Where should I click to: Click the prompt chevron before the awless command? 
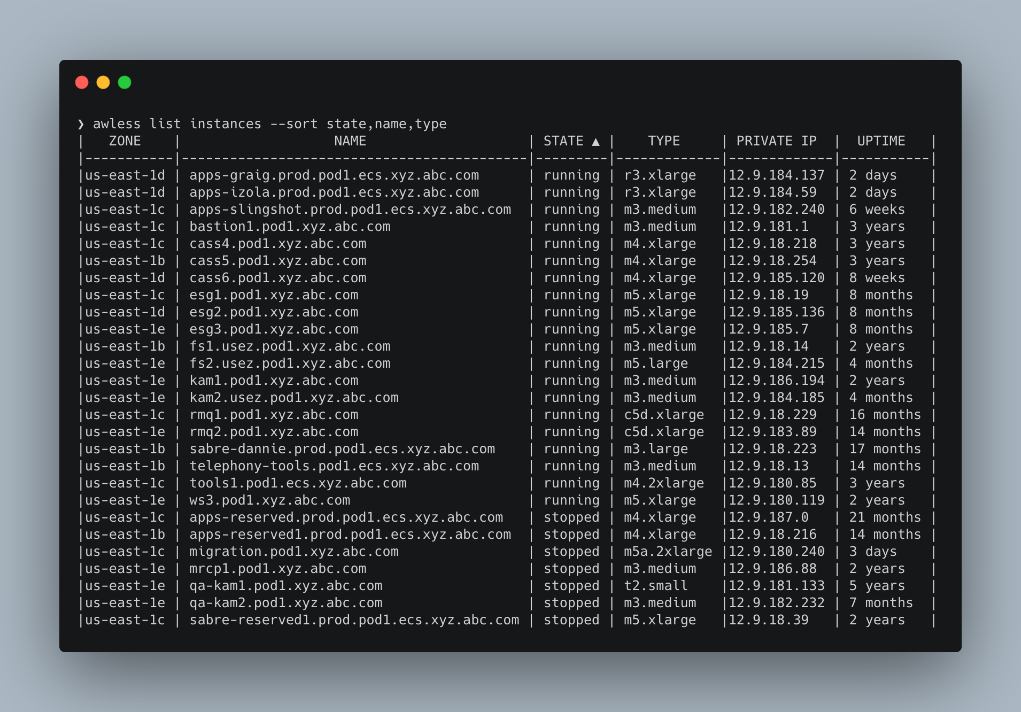pos(81,124)
